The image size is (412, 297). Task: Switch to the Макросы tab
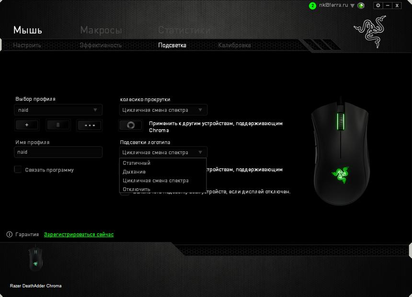point(101,30)
